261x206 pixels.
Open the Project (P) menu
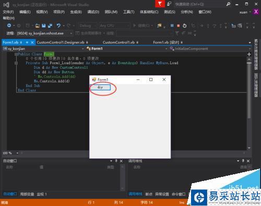pyautogui.click(x=59, y=12)
